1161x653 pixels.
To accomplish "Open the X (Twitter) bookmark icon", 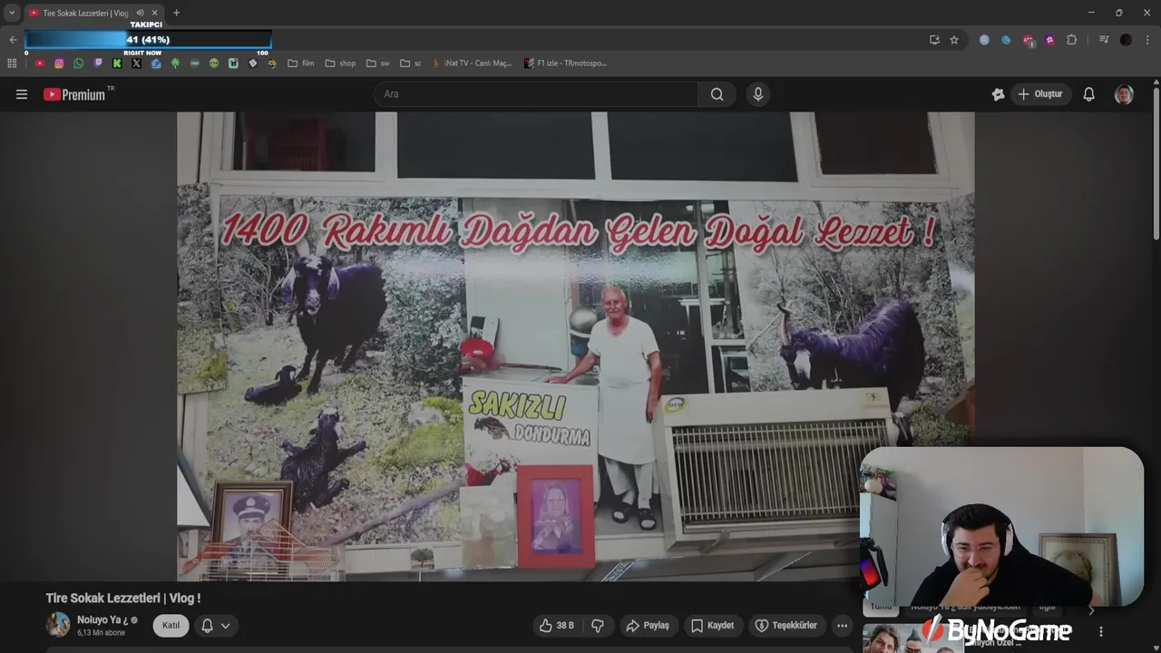I will (136, 63).
